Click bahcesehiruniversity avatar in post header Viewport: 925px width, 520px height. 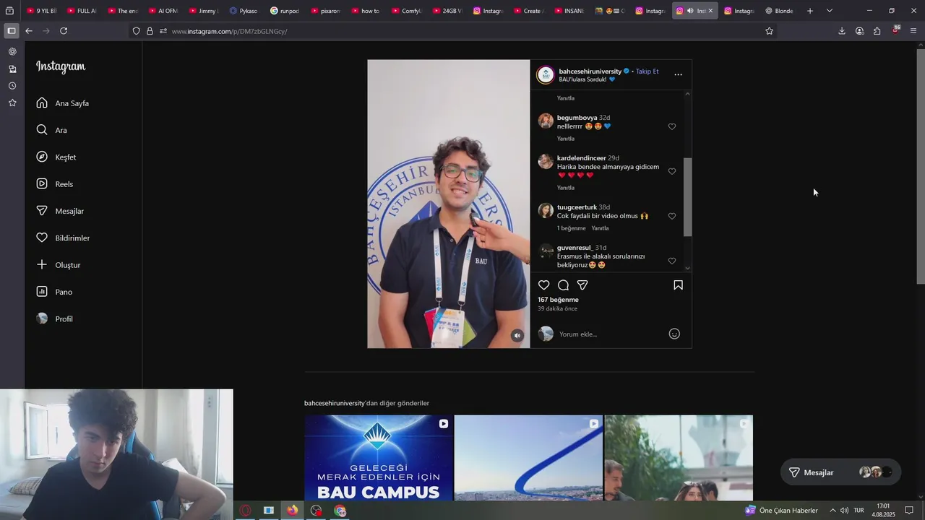[546, 75]
